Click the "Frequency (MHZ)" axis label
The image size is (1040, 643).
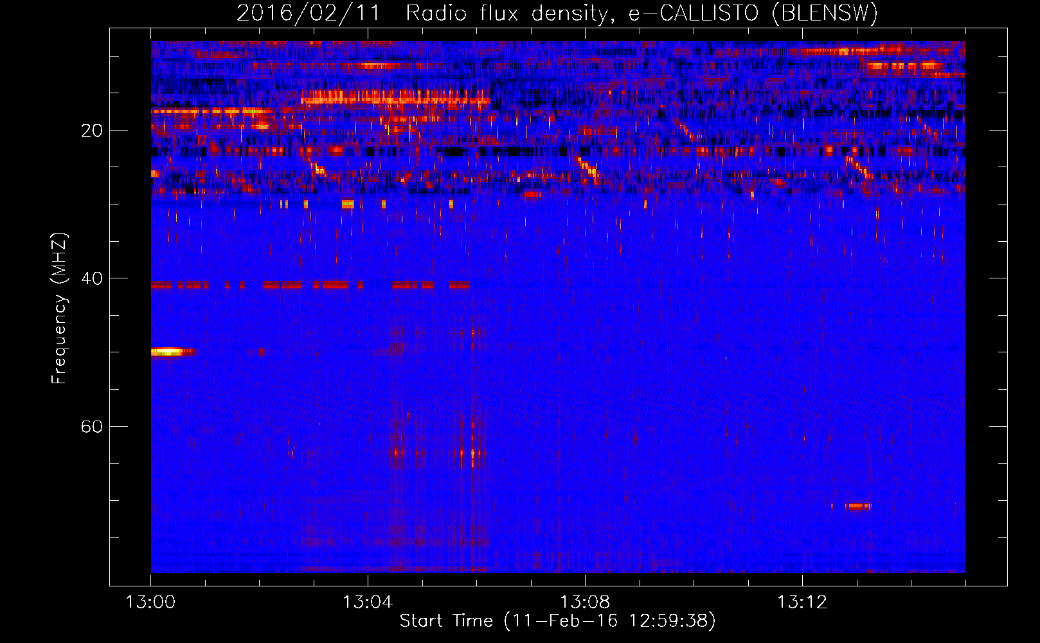(59, 309)
